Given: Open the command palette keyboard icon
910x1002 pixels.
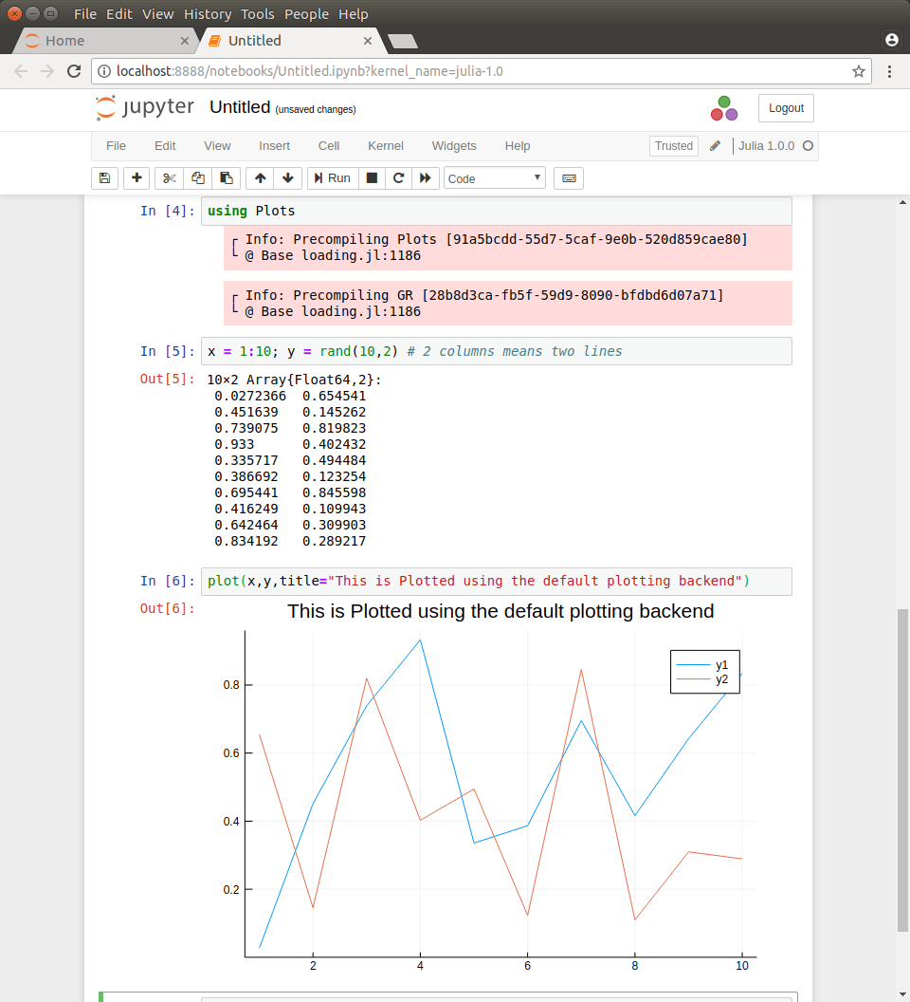Looking at the screenshot, I should coord(568,177).
